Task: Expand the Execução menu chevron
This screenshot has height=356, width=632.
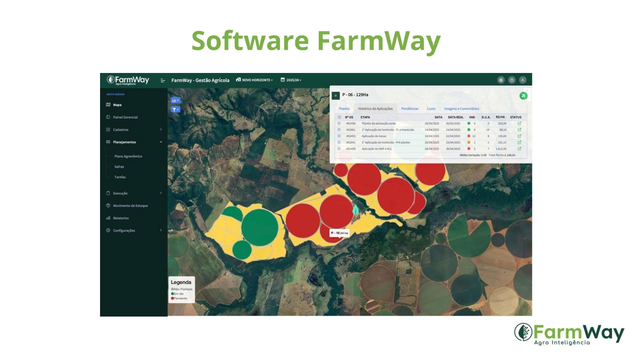Action: (161, 194)
